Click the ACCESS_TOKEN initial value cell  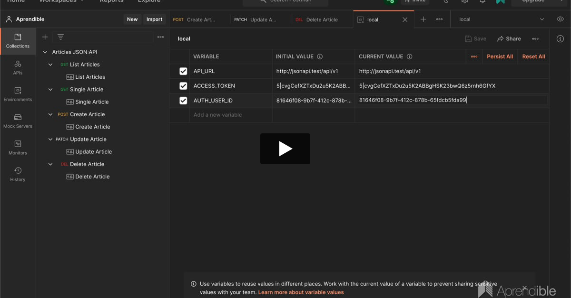(x=314, y=86)
